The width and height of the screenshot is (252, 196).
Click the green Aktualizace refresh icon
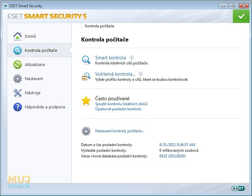(18, 65)
